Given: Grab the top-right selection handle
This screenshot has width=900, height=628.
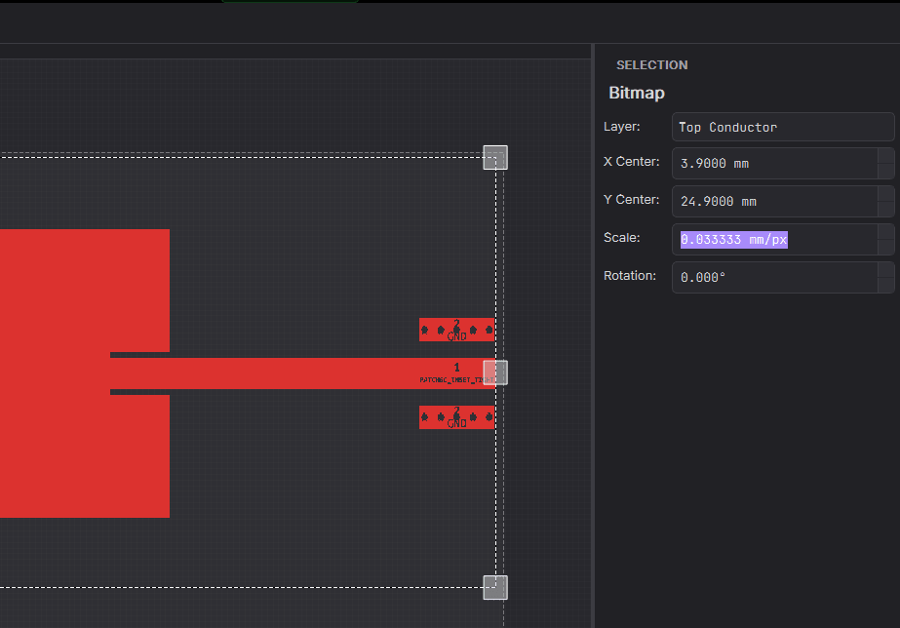Looking at the screenshot, I should 495,157.
